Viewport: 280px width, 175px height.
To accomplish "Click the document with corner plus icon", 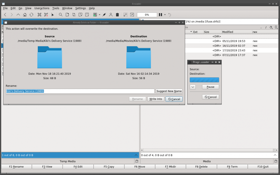I will pos(87,15).
